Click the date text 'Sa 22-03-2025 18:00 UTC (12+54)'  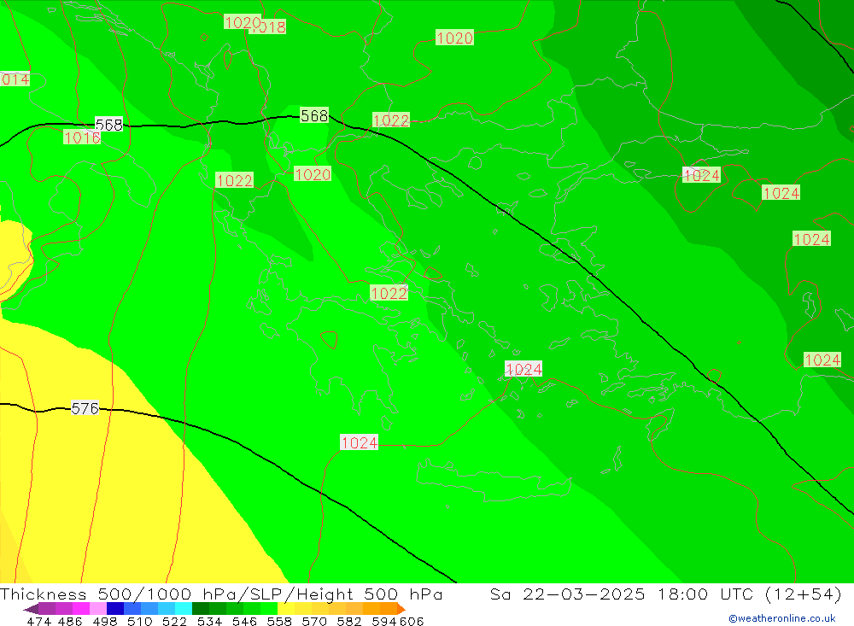point(665,594)
